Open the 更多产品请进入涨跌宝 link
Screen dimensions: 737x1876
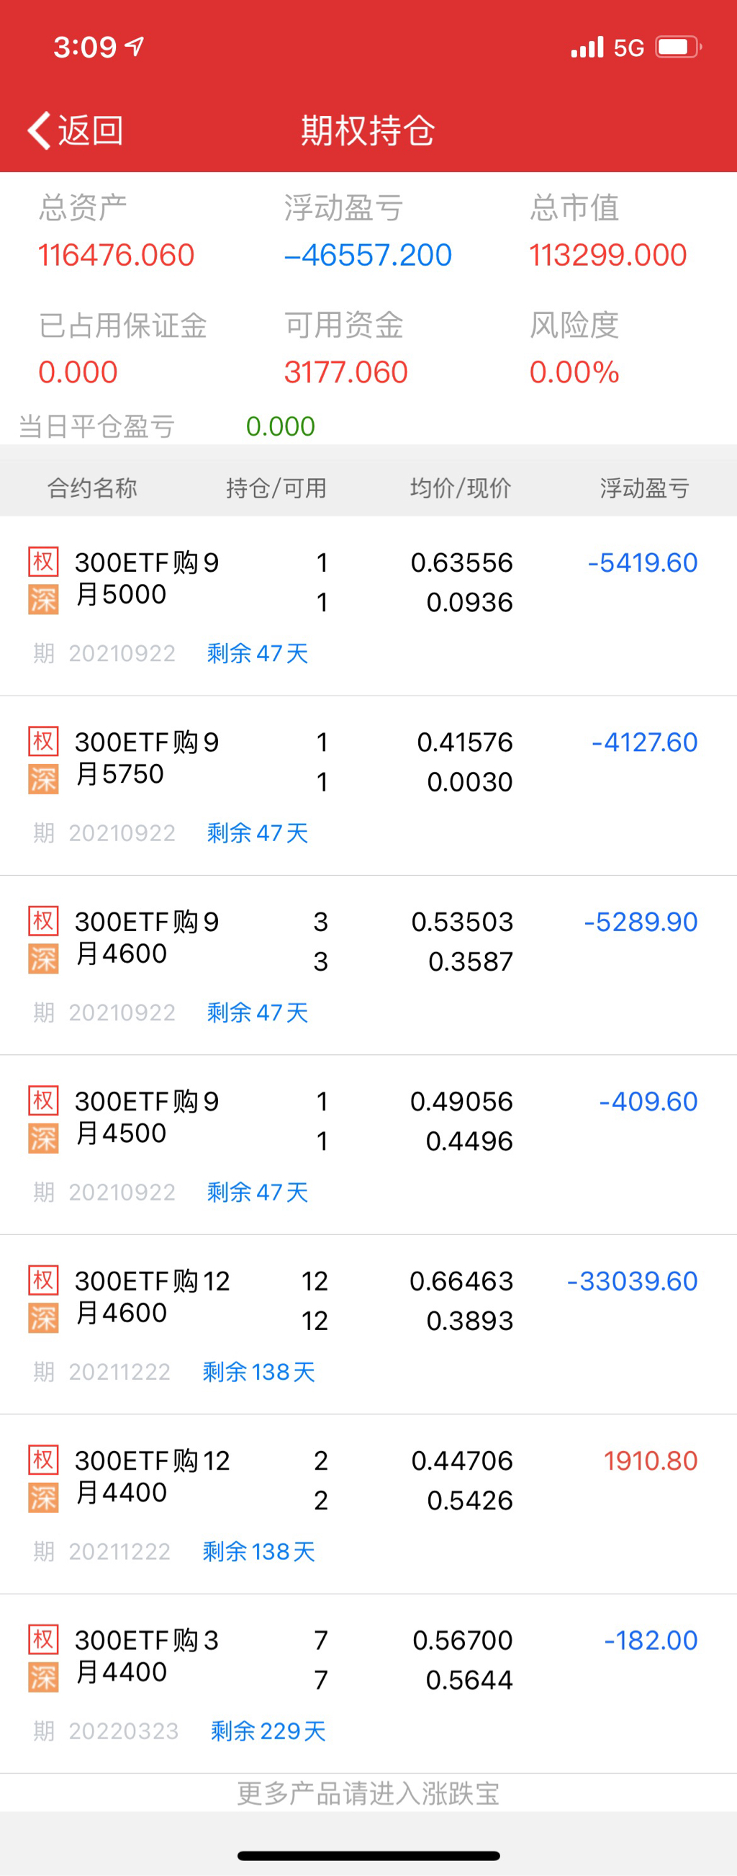(368, 1793)
